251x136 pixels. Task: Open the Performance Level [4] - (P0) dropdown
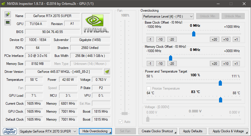[x=168, y=17]
